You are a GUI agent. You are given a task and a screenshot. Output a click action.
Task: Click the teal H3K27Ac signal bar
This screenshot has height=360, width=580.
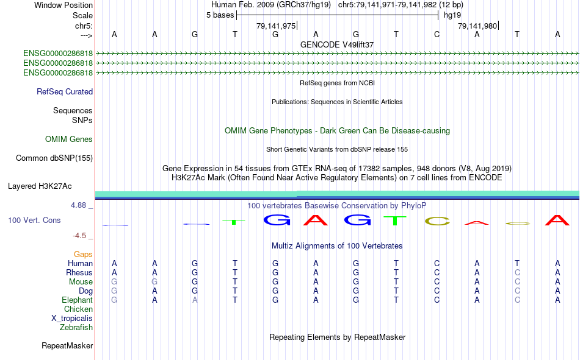pyautogui.click(x=337, y=194)
